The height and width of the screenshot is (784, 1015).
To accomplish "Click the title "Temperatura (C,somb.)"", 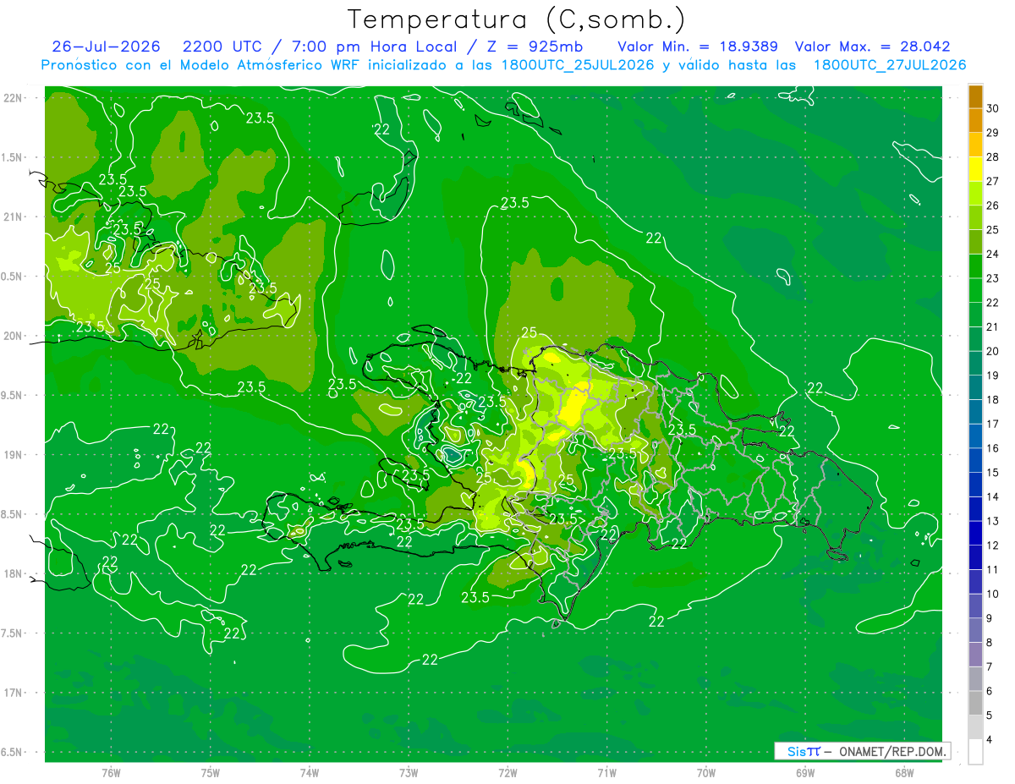I will pos(517,19).
